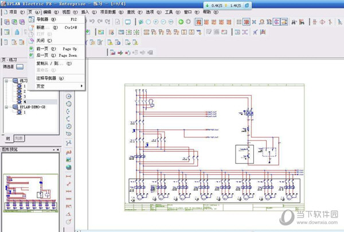This screenshot has height=232, width=344.
Task: Select the globe hyperlink tool icon
Action: pos(69,167)
